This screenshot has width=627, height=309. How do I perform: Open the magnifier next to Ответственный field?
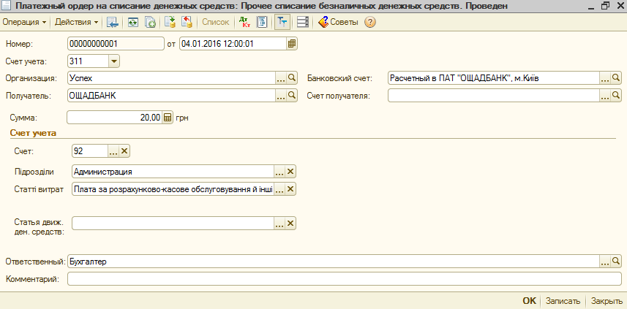point(616,261)
